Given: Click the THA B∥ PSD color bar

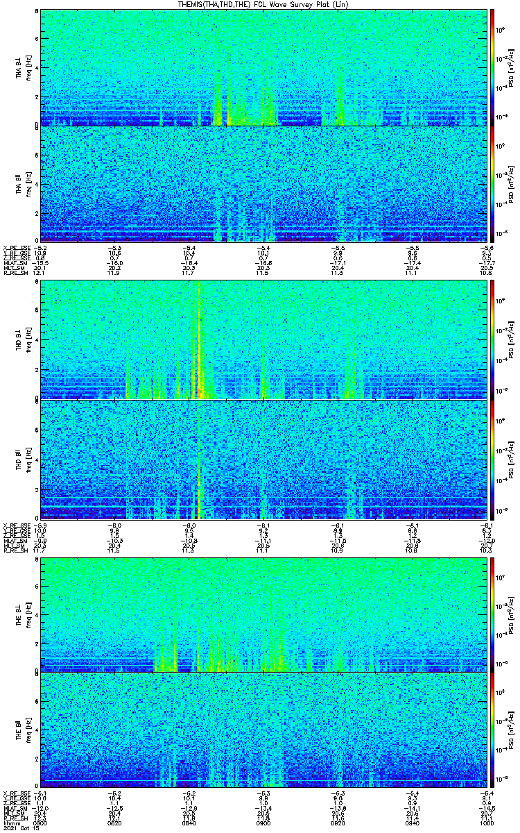Looking at the screenshot, I should pos(492,184).
